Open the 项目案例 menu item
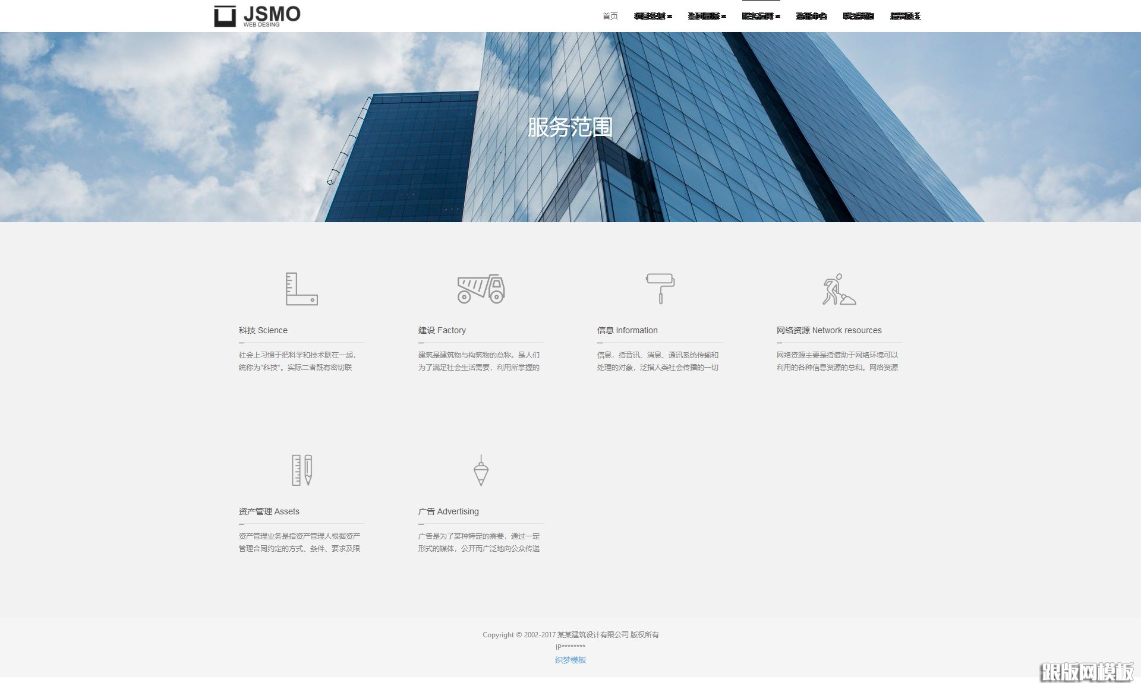1141x686 pixels. (650, 16)
